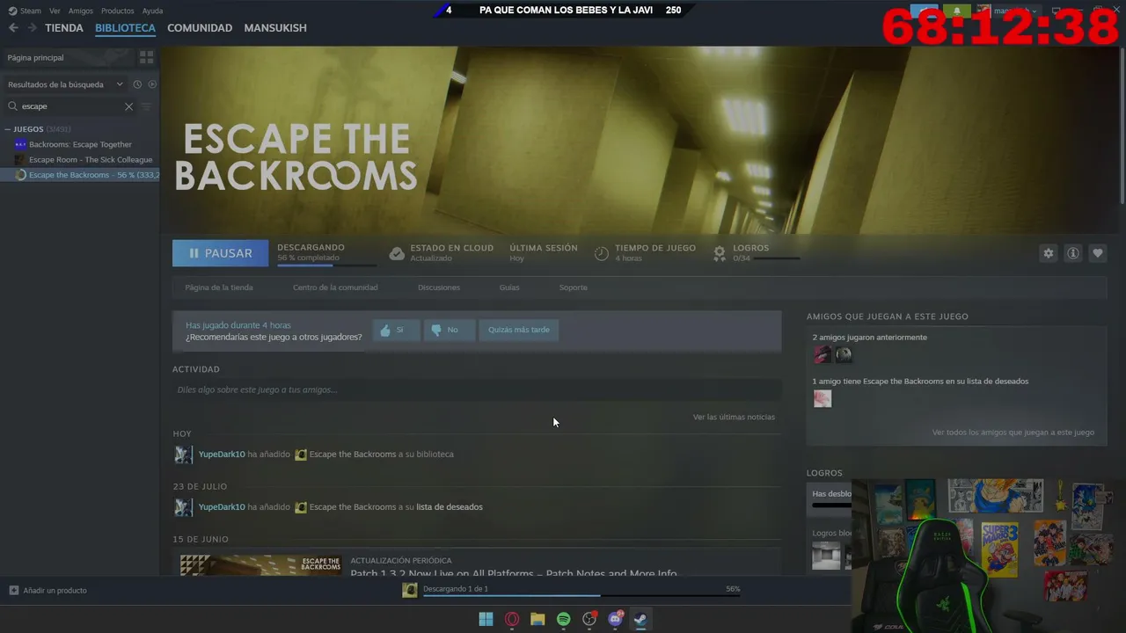Open File Explorer from the taskbar
This screenshot has width=1126, height=633.
click(537, 619)
